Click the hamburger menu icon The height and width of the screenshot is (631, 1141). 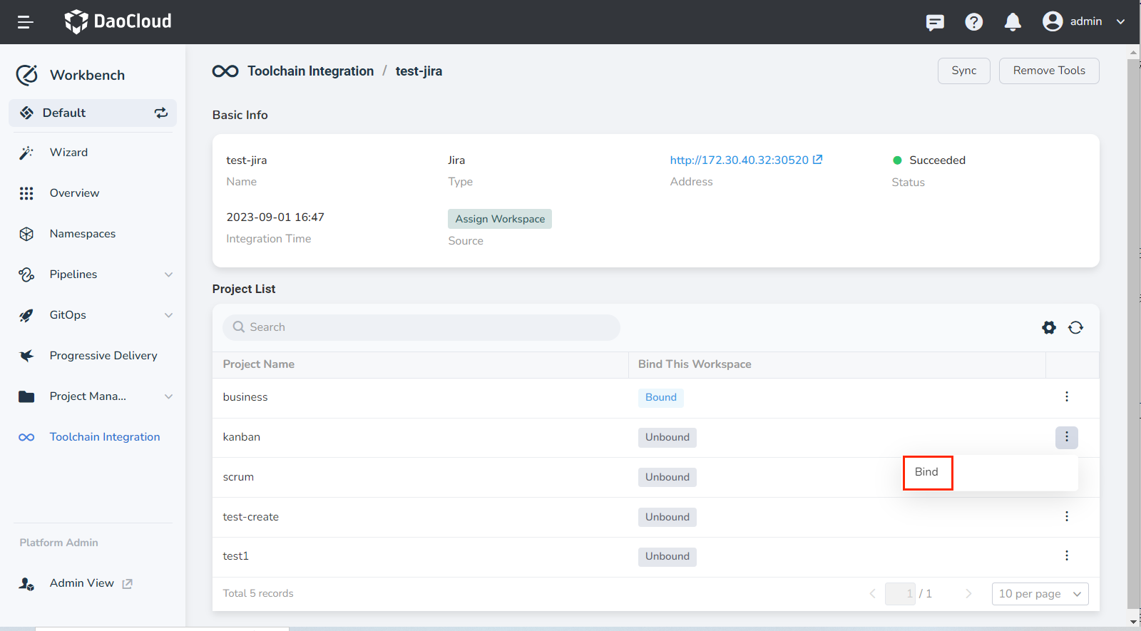26,22
